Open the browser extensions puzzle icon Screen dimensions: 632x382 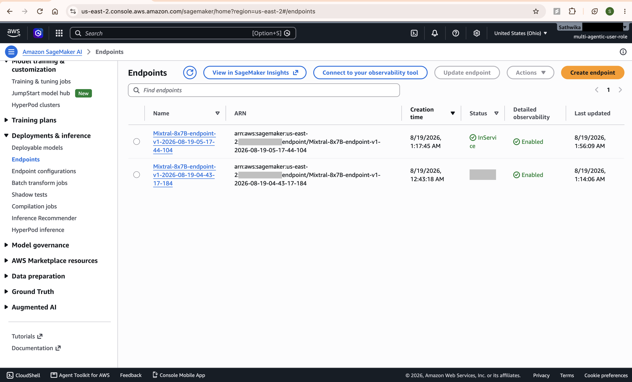[572, 11]
